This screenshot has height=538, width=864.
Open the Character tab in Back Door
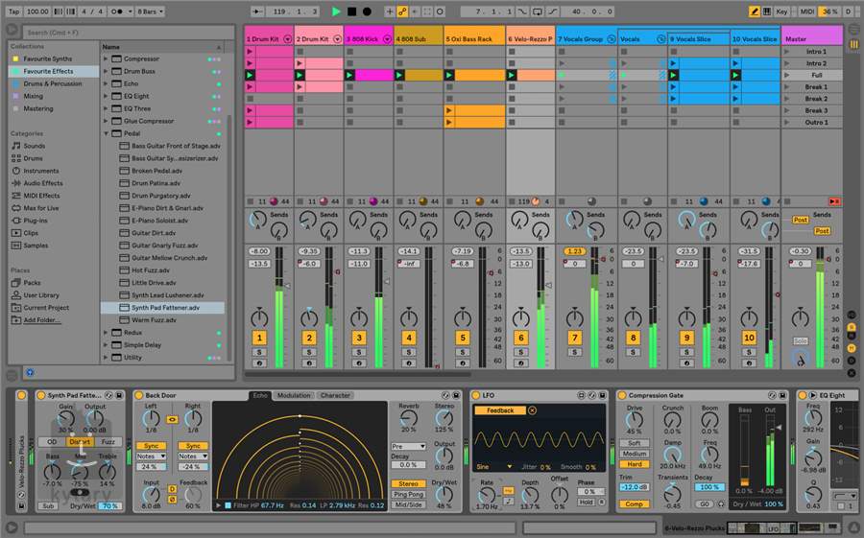(x=335, y=395)
